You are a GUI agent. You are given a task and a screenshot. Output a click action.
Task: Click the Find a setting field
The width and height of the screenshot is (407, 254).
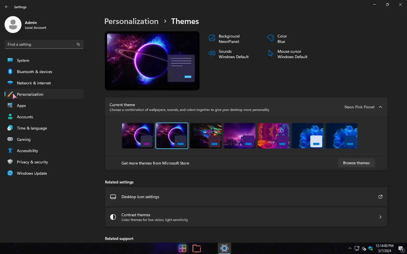pos(44,44)
